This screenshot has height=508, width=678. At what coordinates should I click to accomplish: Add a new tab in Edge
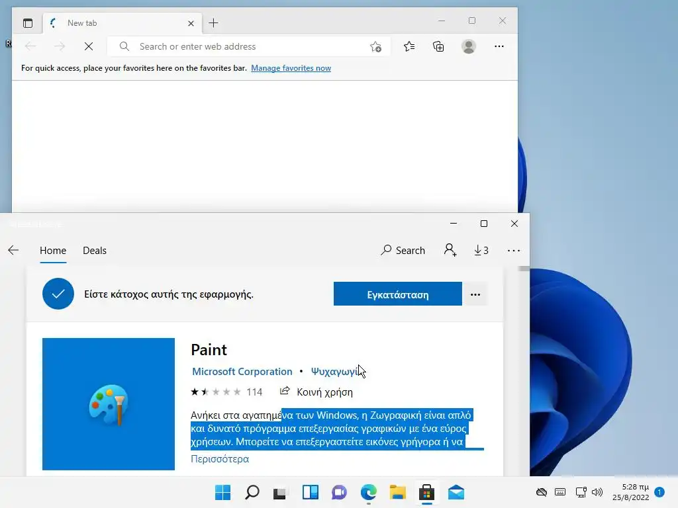point(213,23)
